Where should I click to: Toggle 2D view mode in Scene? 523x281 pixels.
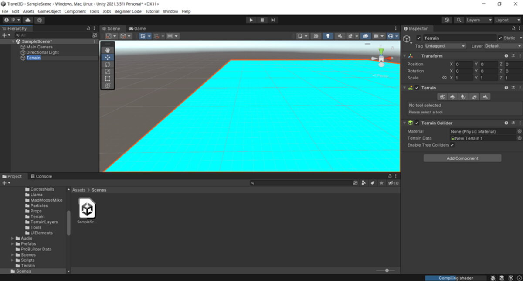click(316, 36)
